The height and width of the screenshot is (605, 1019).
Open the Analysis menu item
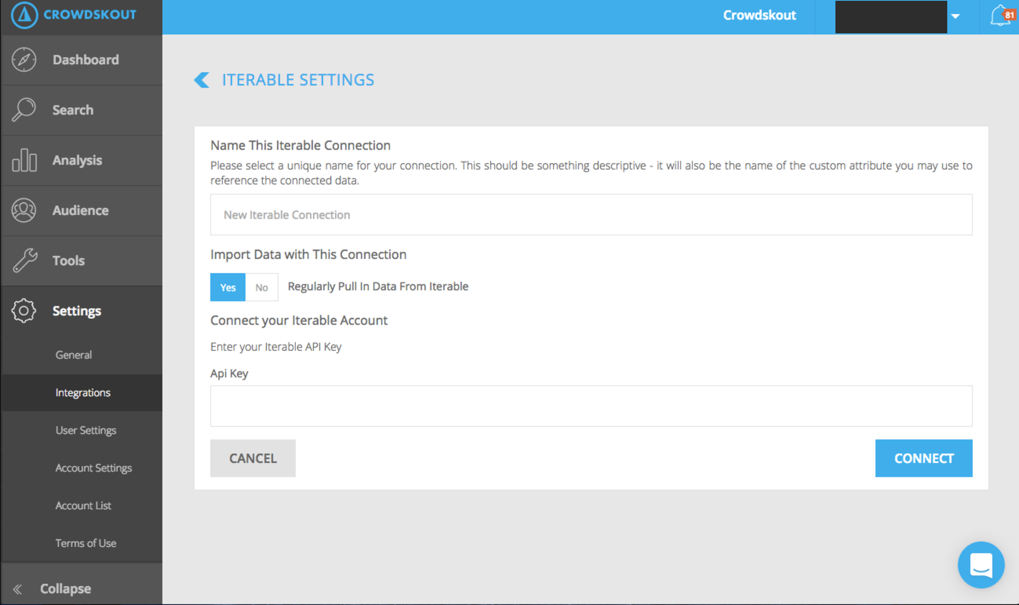pos(82,160)
